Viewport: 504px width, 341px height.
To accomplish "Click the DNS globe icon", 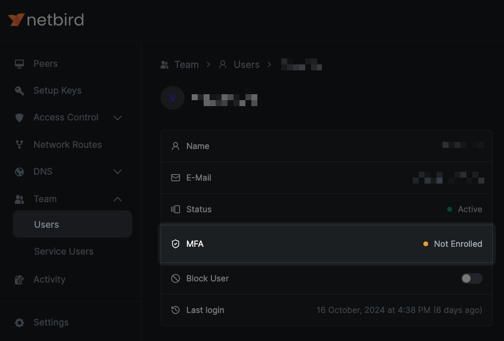I will [x=20, y=172].
